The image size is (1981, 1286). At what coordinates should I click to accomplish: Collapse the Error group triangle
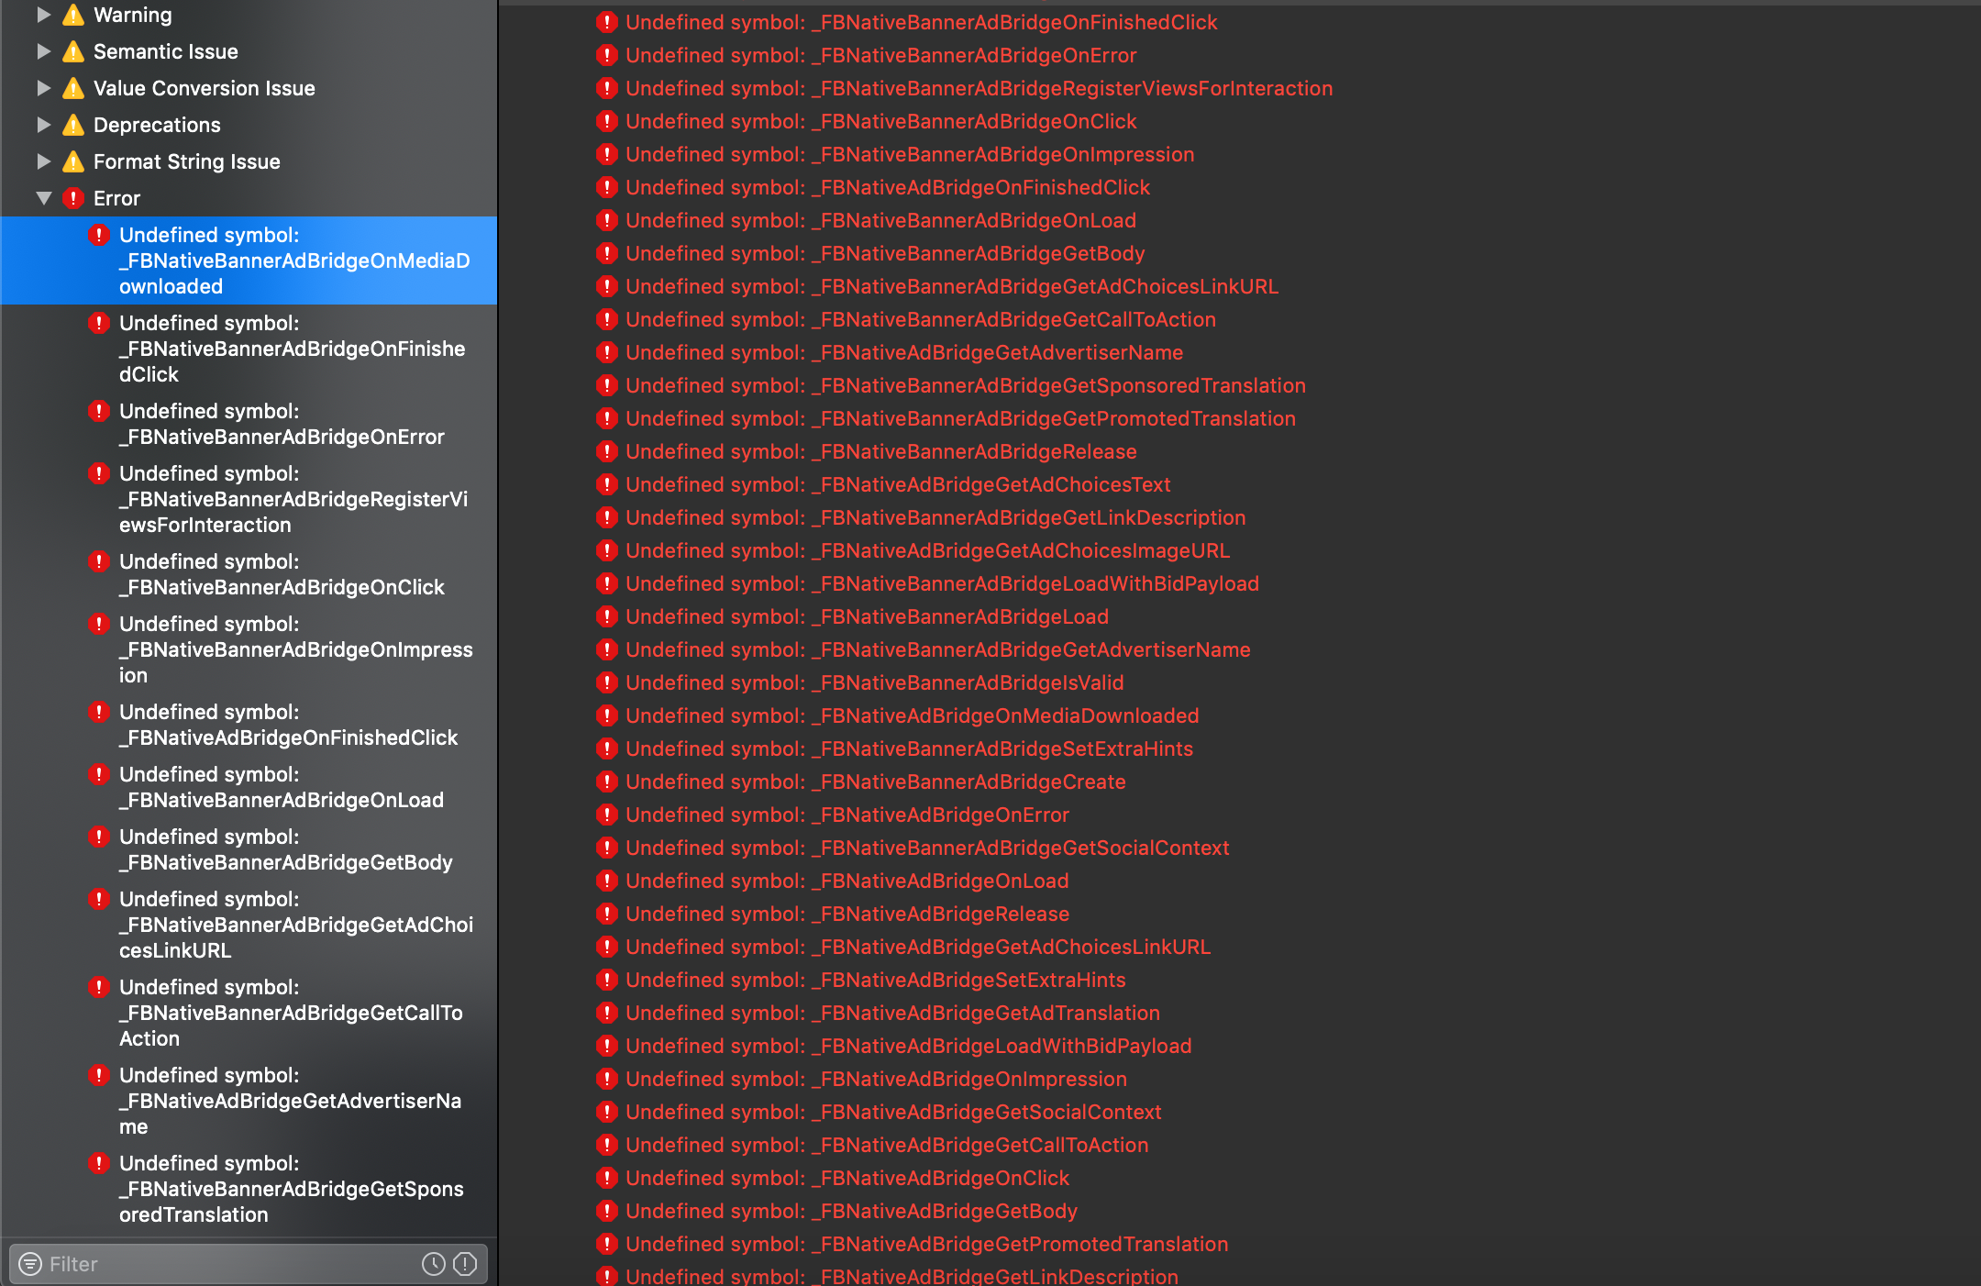tap(43, 198)
